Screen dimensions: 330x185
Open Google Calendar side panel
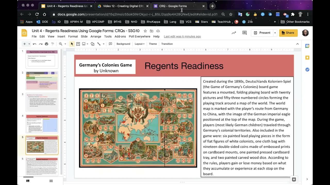307,46
